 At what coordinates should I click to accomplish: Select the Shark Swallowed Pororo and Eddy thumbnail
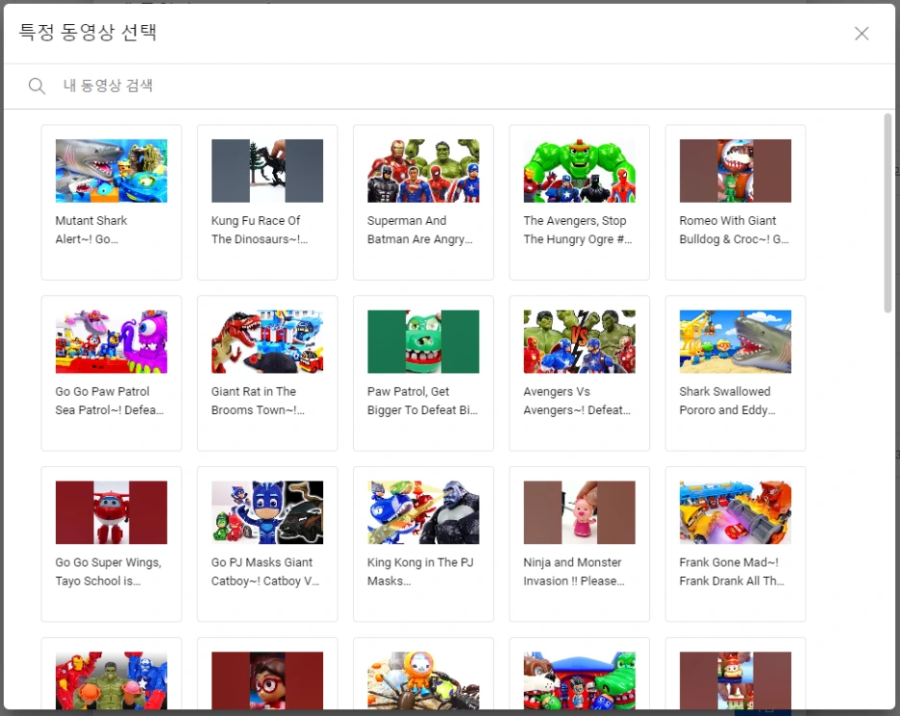click(x=736, y=342)
